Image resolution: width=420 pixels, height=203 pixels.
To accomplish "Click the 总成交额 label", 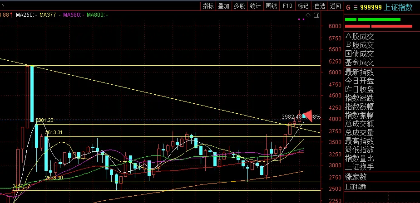I will coord(360,124).
